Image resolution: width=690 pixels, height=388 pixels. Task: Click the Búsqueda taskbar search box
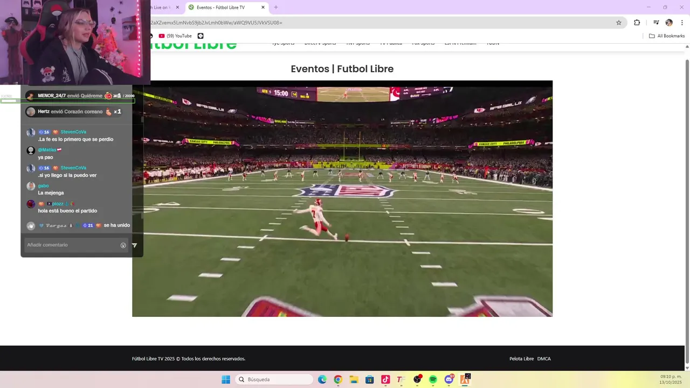coord(275,379)
